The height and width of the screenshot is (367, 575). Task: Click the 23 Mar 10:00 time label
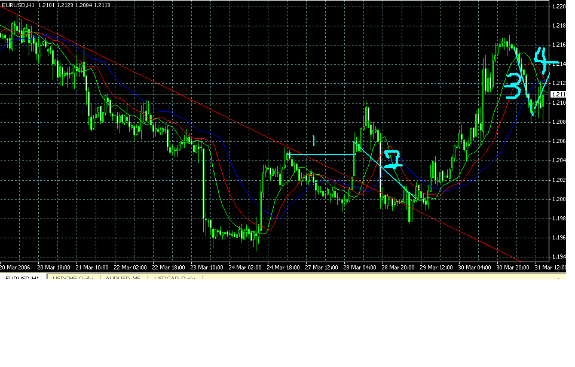coord(207,268)
